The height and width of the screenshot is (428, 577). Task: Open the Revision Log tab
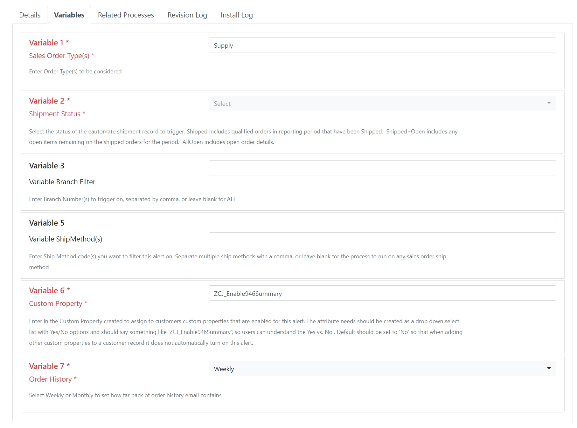(187, 15)
